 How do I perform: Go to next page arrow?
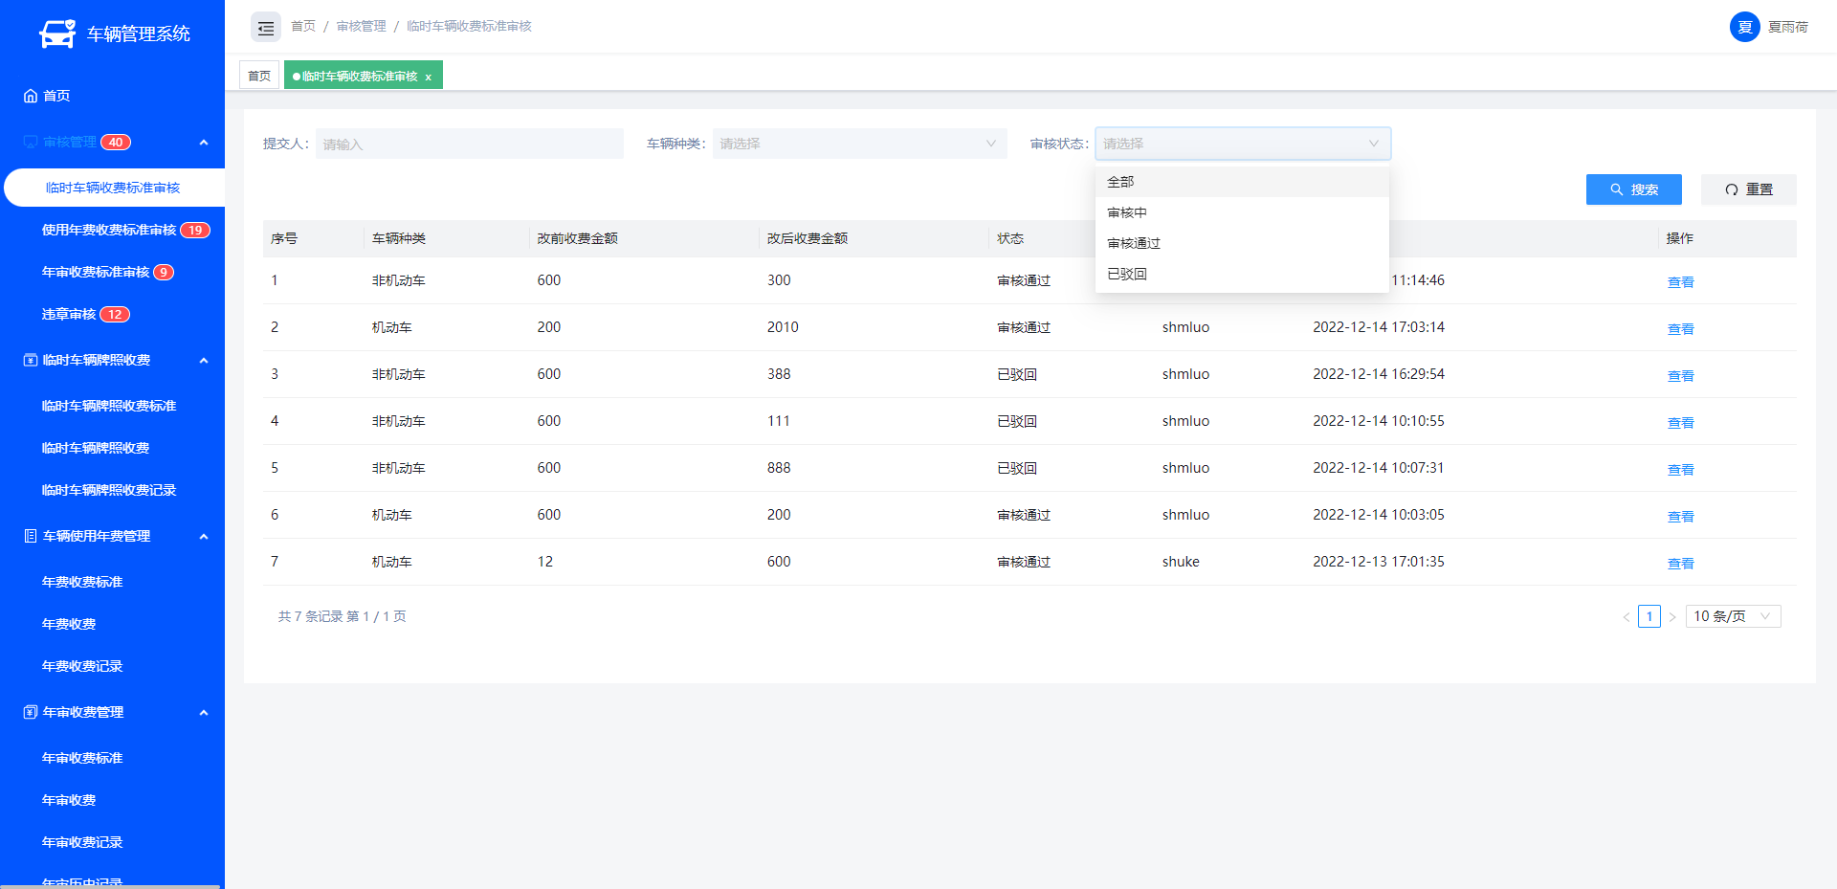(1671, 617)
